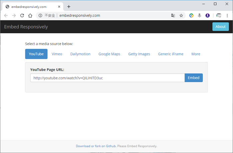Screen dimensions: 233x153
Task: Click the purple download extension icon
Action: pos(207,15)
